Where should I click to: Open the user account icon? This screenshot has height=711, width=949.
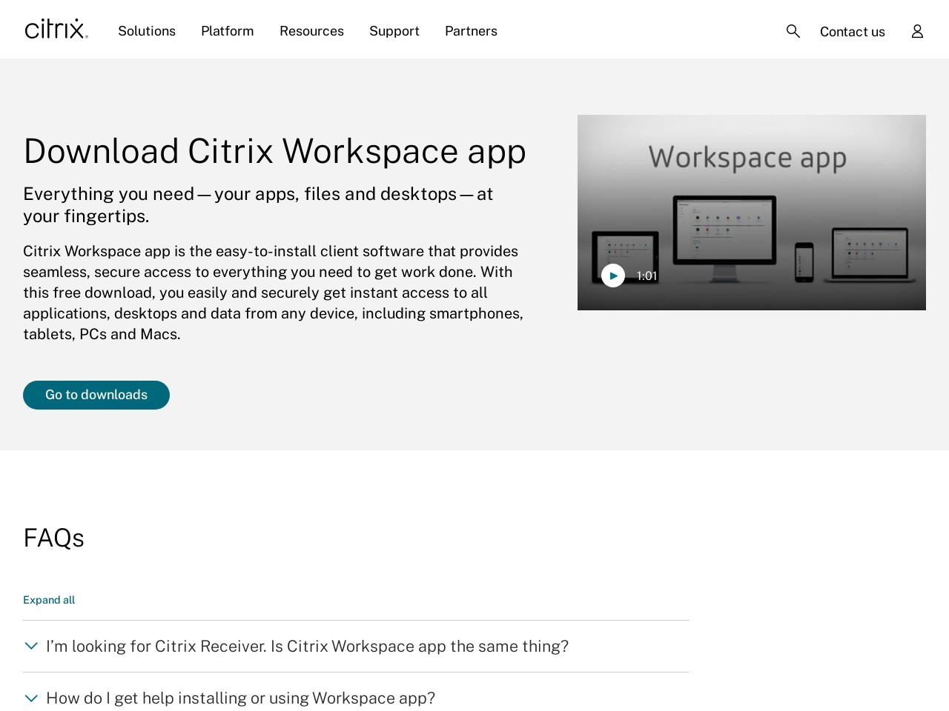[x=917, y=31]
